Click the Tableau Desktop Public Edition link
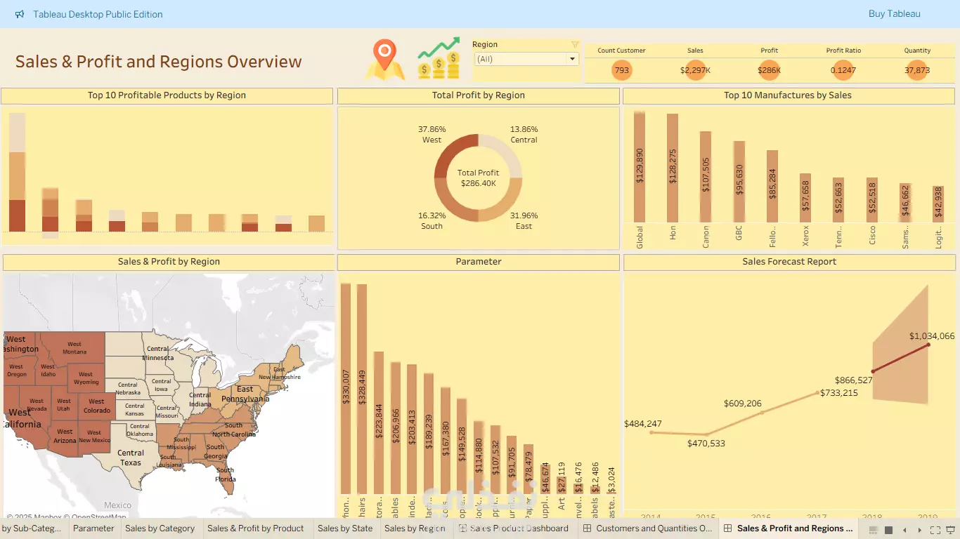Viewport: 960px width, 539px height. pos(98,14)
